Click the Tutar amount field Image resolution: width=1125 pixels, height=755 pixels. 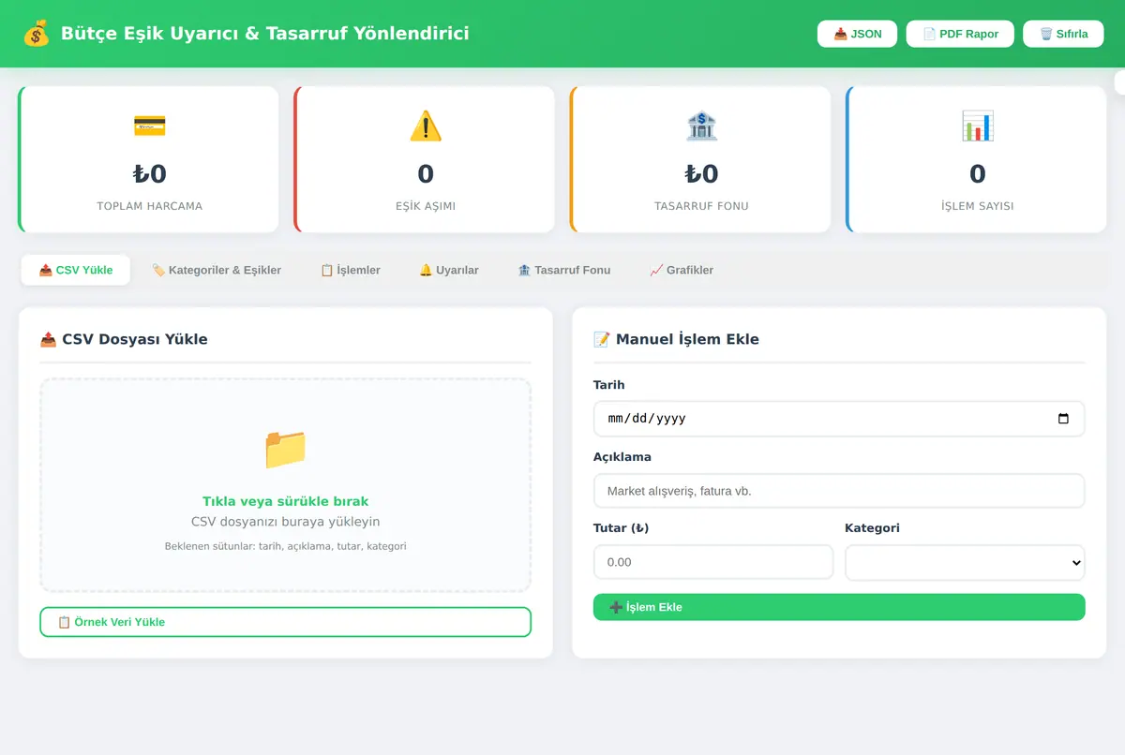pyautogui.click(x=713, y=562)
